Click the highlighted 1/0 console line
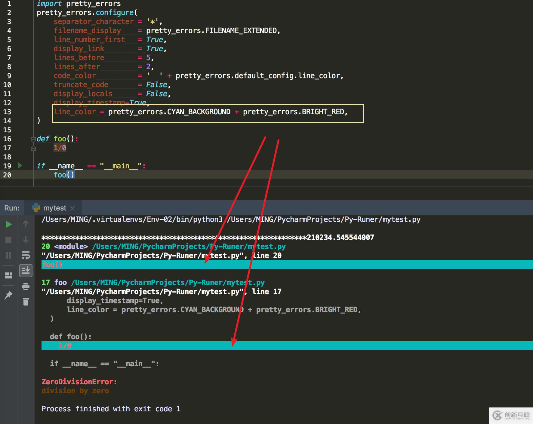 (x=287, y=346)
